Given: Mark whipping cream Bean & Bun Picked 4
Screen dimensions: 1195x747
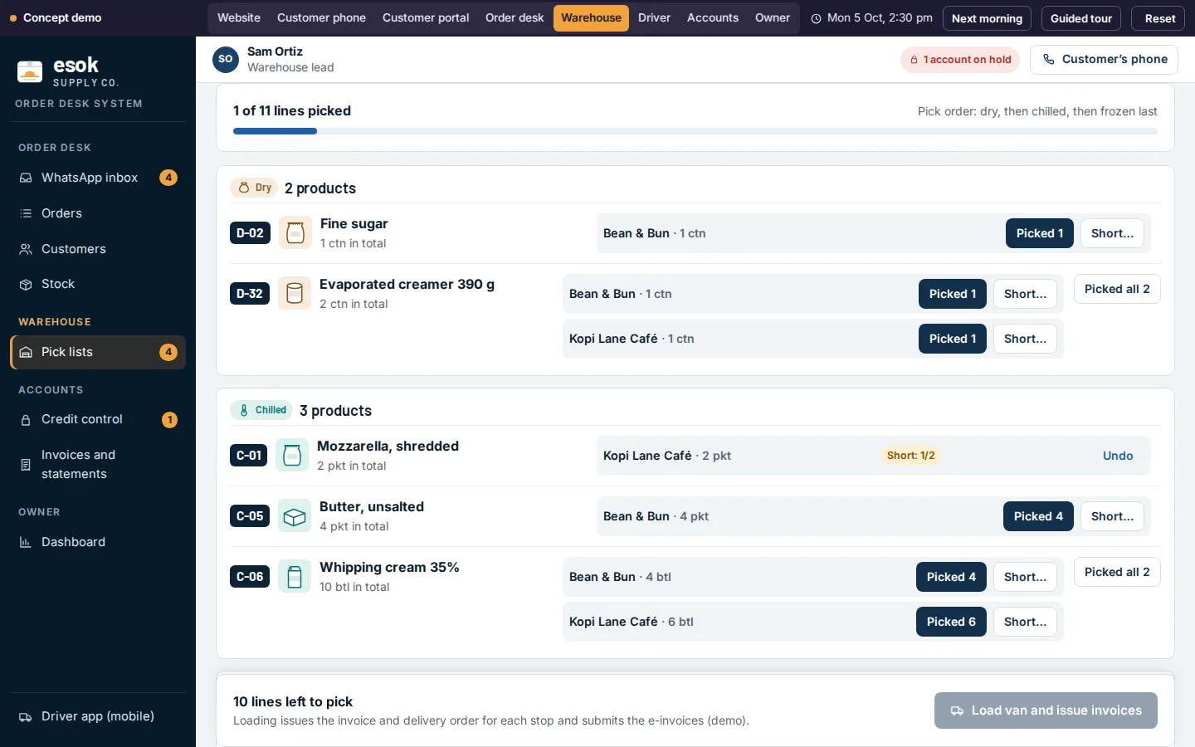Looking at the screenshot, I should tap(951, 577).
